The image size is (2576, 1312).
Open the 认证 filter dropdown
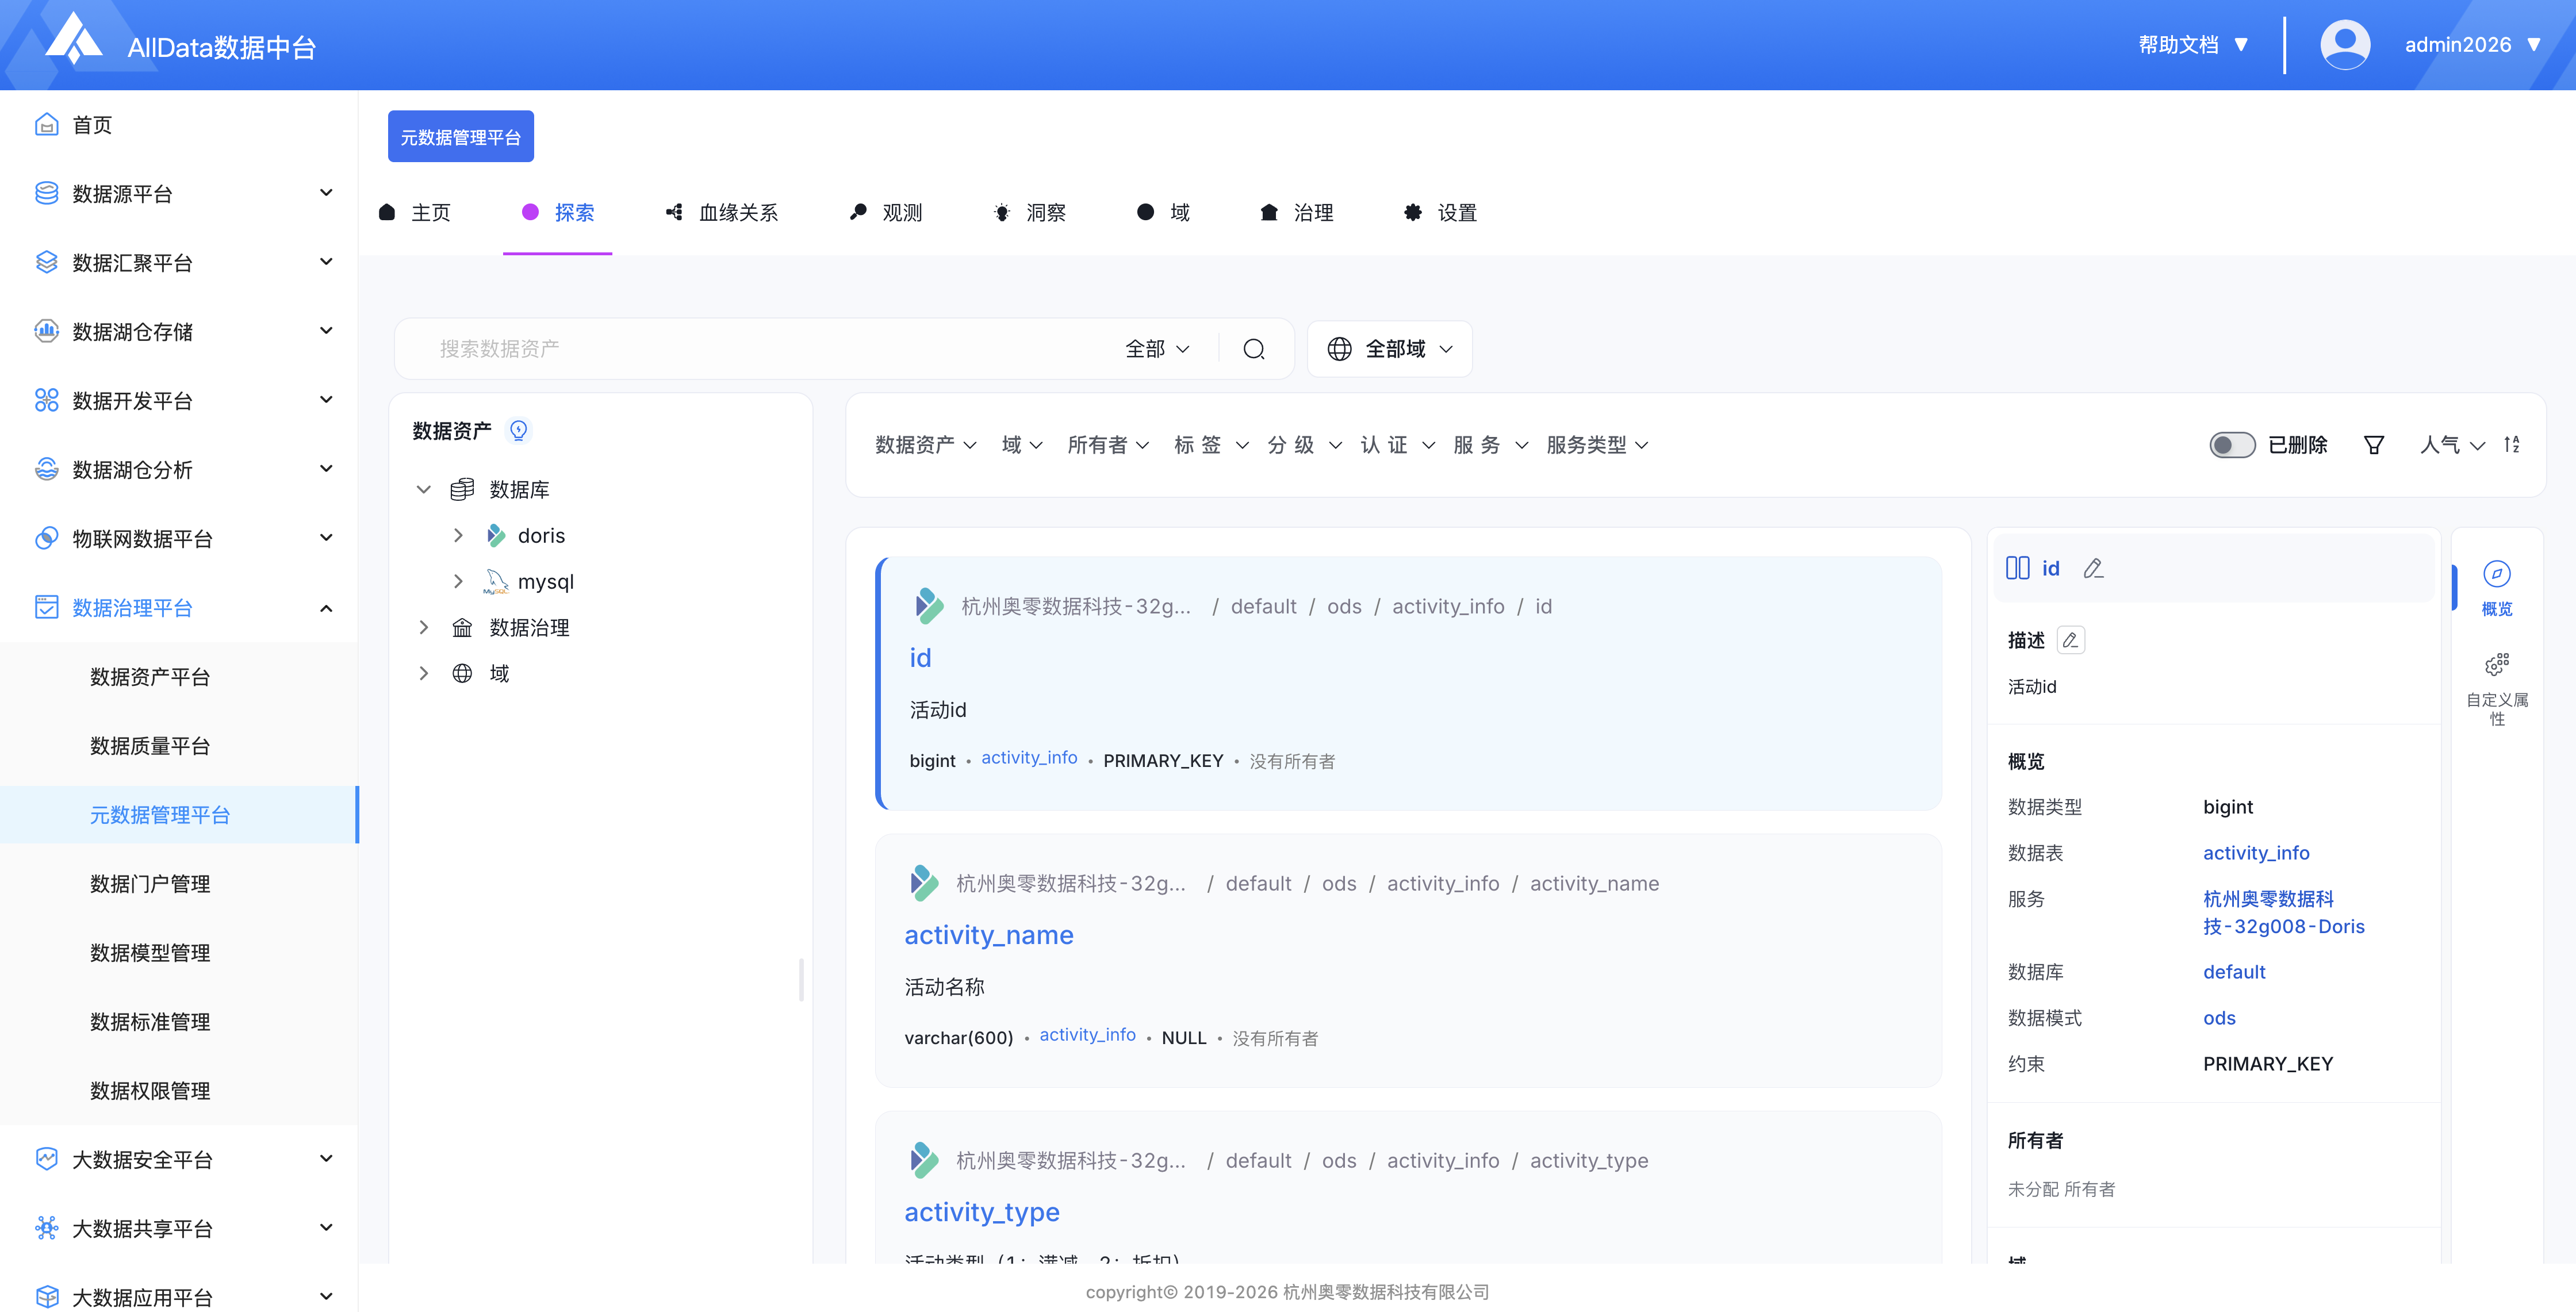click(1397, 445)
